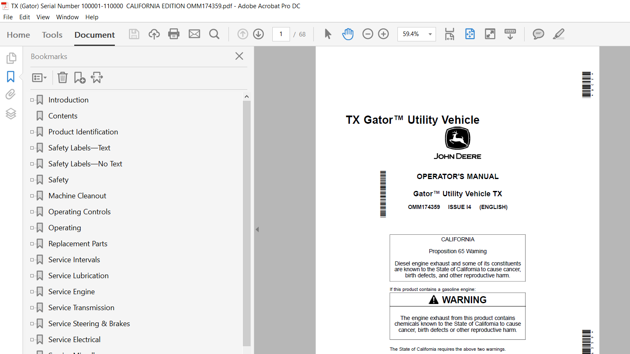Open the Service Transmission bookmark
The height and width of the screenshot is (354, 630).
point(81,308)
